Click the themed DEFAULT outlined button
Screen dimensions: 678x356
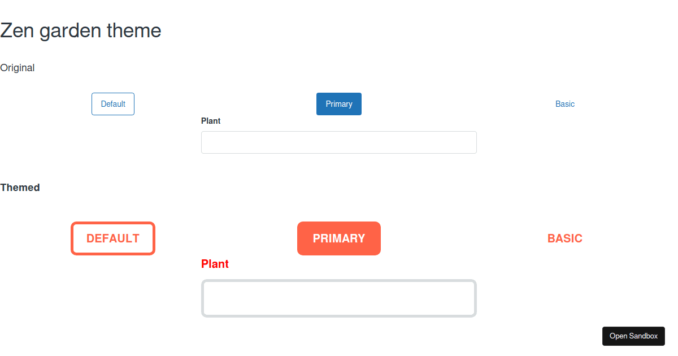[x=112, y=238]
